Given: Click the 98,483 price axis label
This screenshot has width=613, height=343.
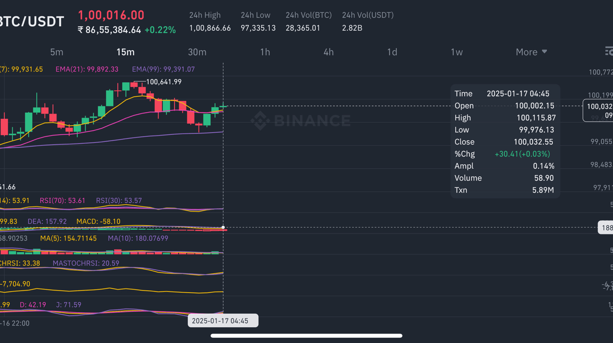Looking at the screenshot, I should tap(601, 165).
